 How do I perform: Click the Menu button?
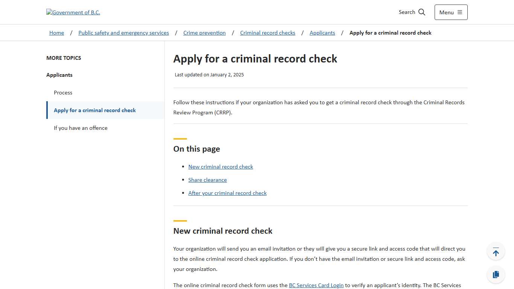451,12
